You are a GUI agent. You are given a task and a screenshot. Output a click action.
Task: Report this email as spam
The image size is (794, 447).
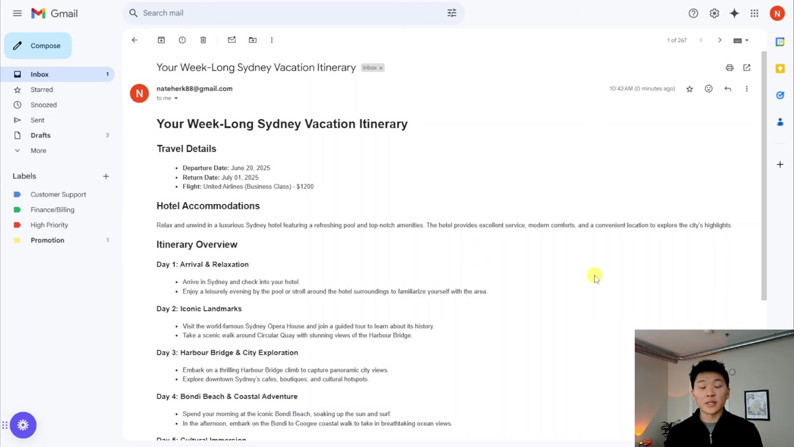pos(182,40)
